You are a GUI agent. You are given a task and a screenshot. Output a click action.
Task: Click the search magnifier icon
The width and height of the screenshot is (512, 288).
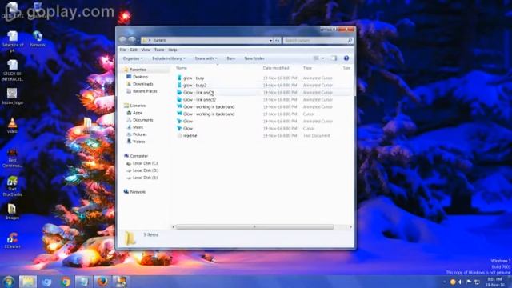tap(350, 40)
